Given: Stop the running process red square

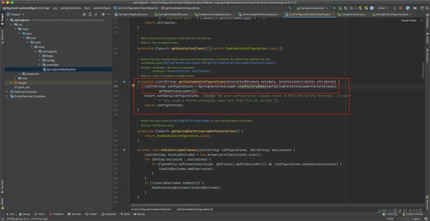Looking at the screenshot, I should pos(400,8).
